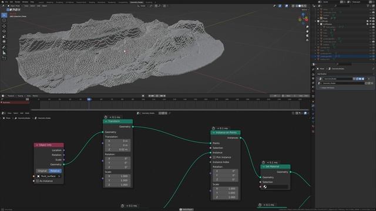Expand the Output Attributes panel
The image size is (376, 211).
(x=327, y=88)
